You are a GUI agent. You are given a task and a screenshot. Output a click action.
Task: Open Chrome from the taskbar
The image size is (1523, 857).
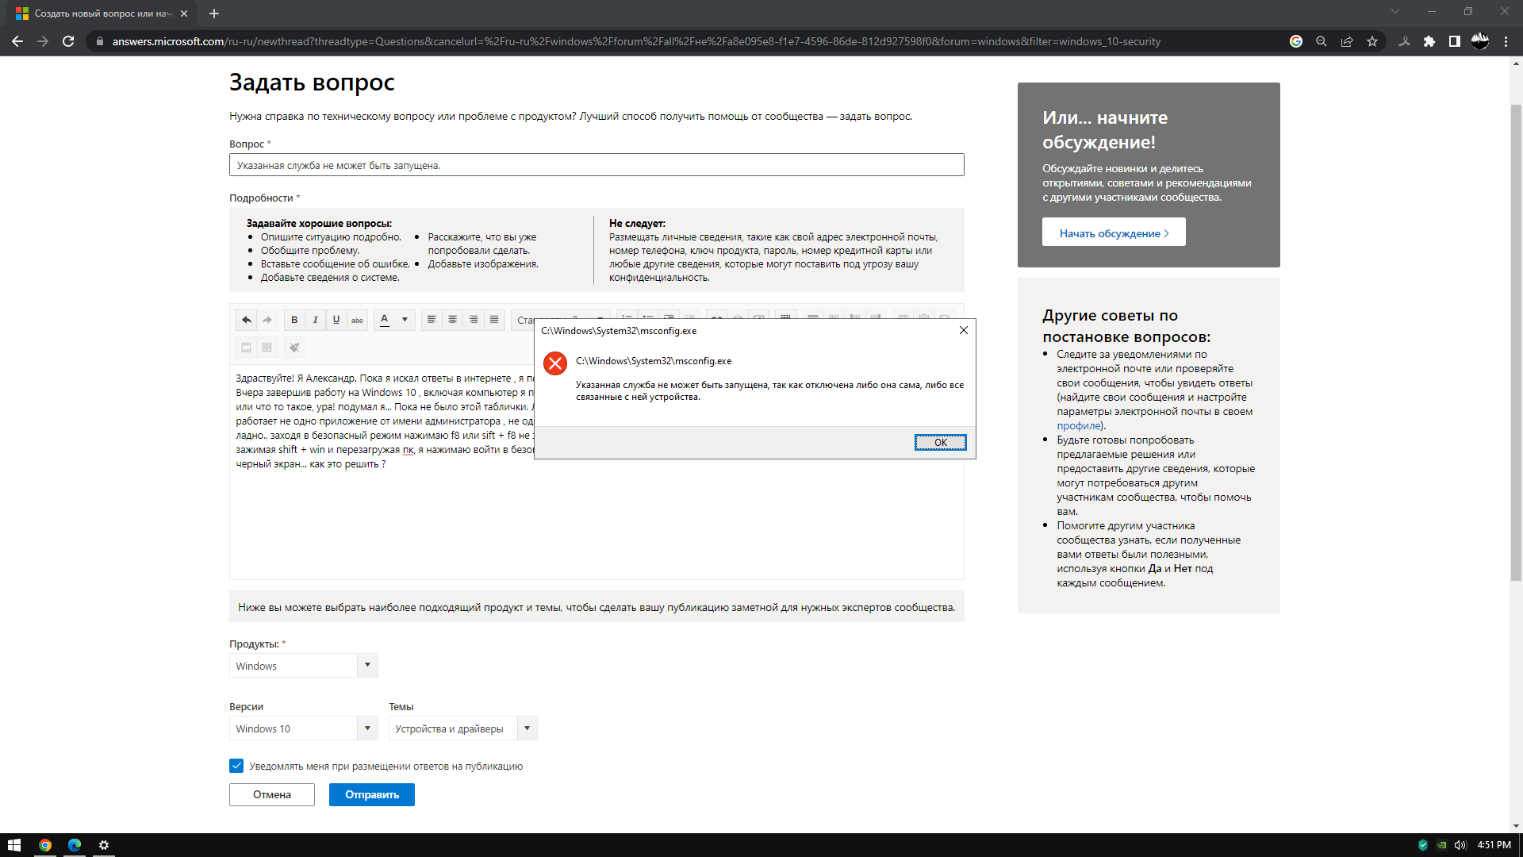coord(45,845)
